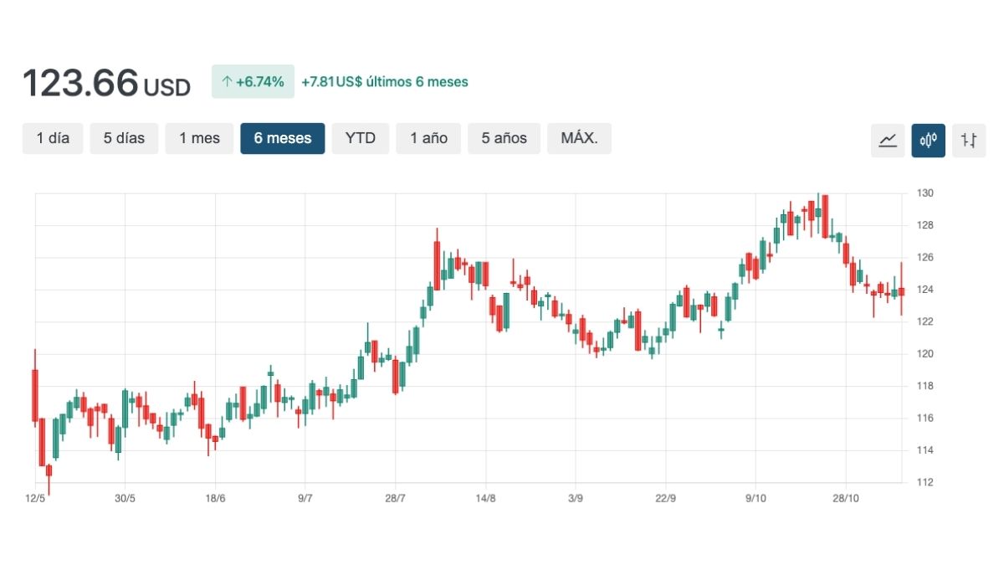Click the 123.66 USD price
The width and height of the screenshot is (1004, 565).
(106, 84)
